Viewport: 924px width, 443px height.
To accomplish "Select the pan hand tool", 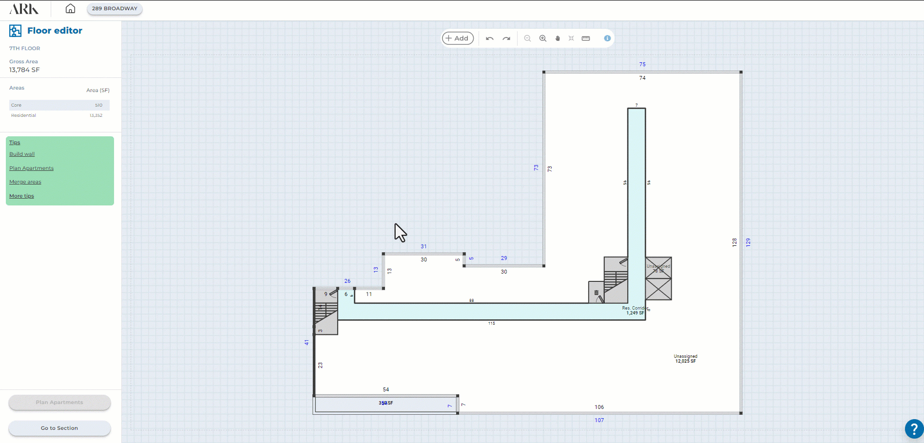I will click(x=558, y=38).
